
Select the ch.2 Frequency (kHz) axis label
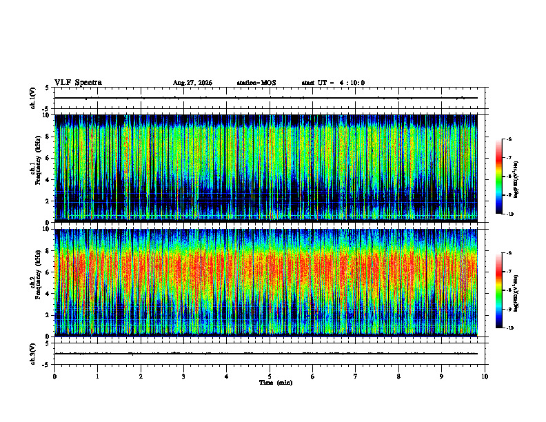coord(35,283)
